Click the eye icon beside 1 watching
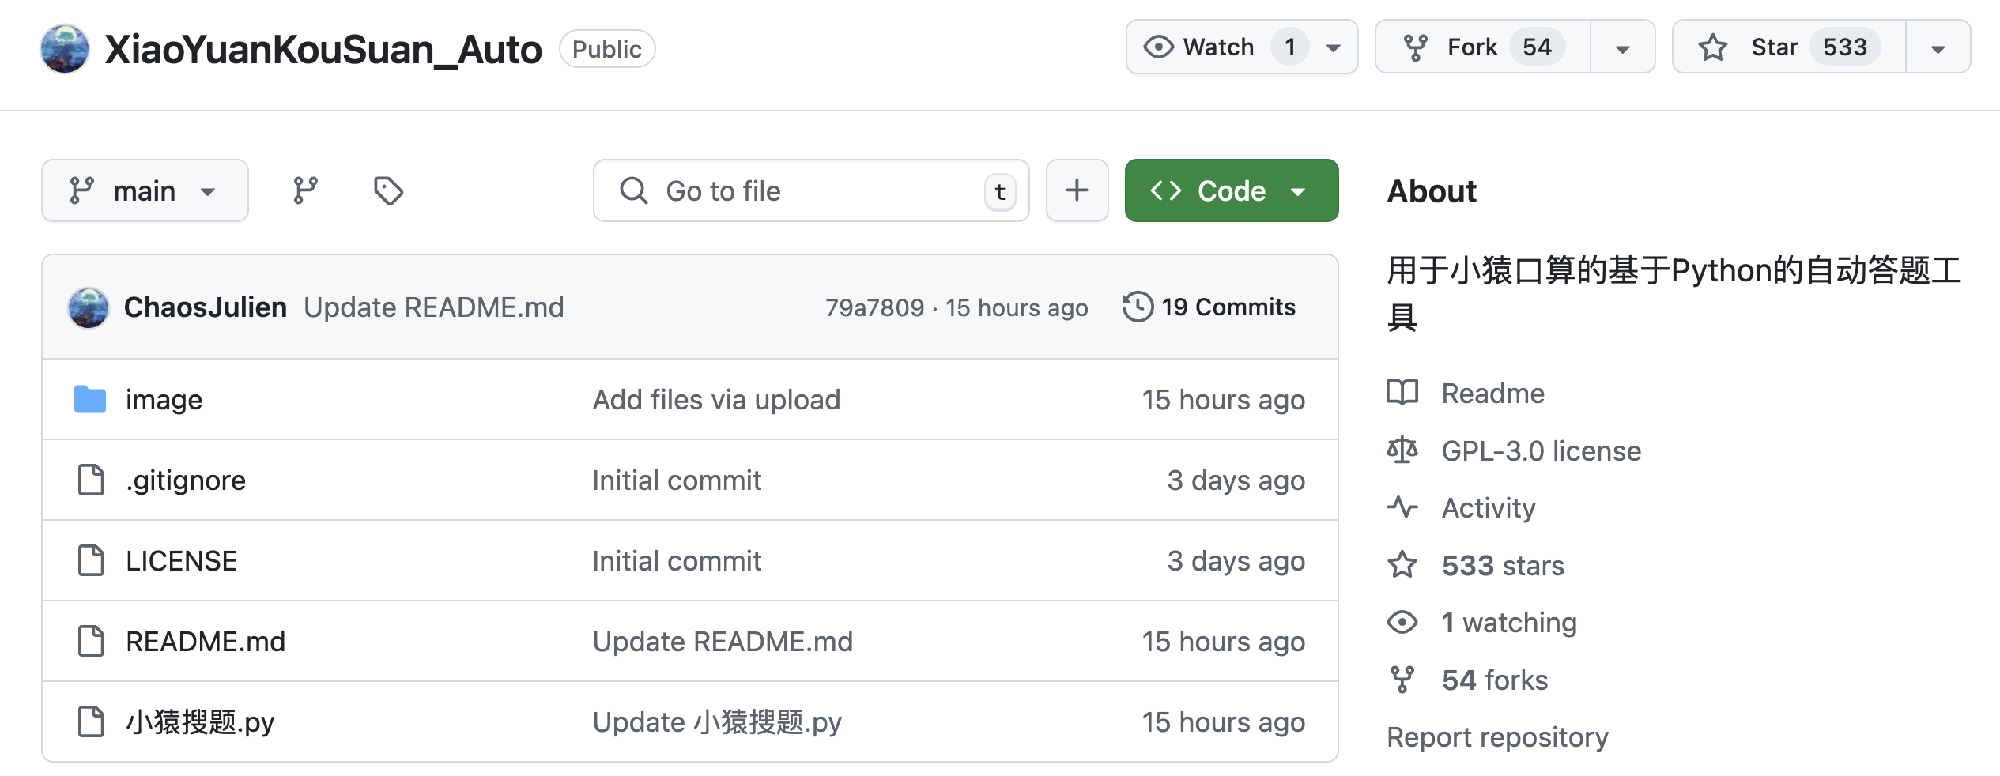This screenshot has height=776, width=2000. (x=1402, y=623)
